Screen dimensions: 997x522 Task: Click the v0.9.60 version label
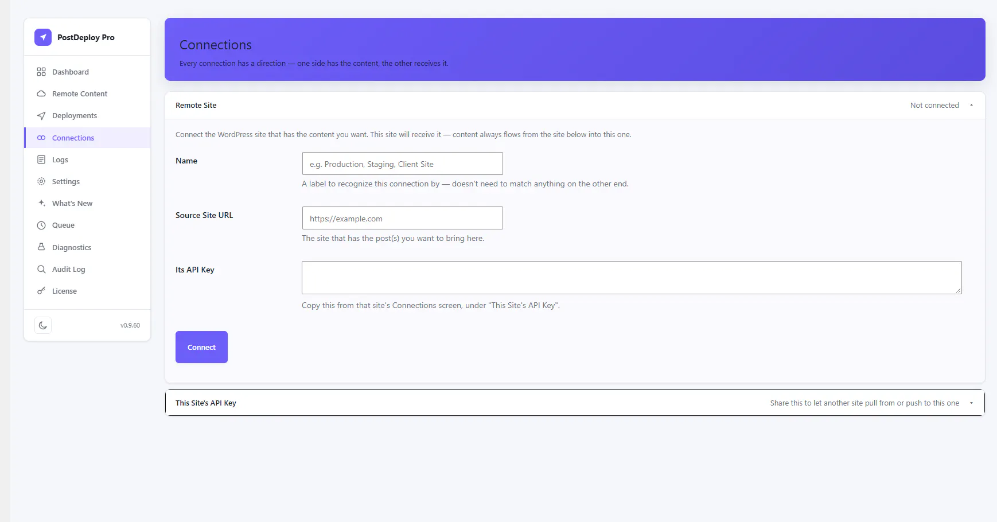tap(130, 325)
